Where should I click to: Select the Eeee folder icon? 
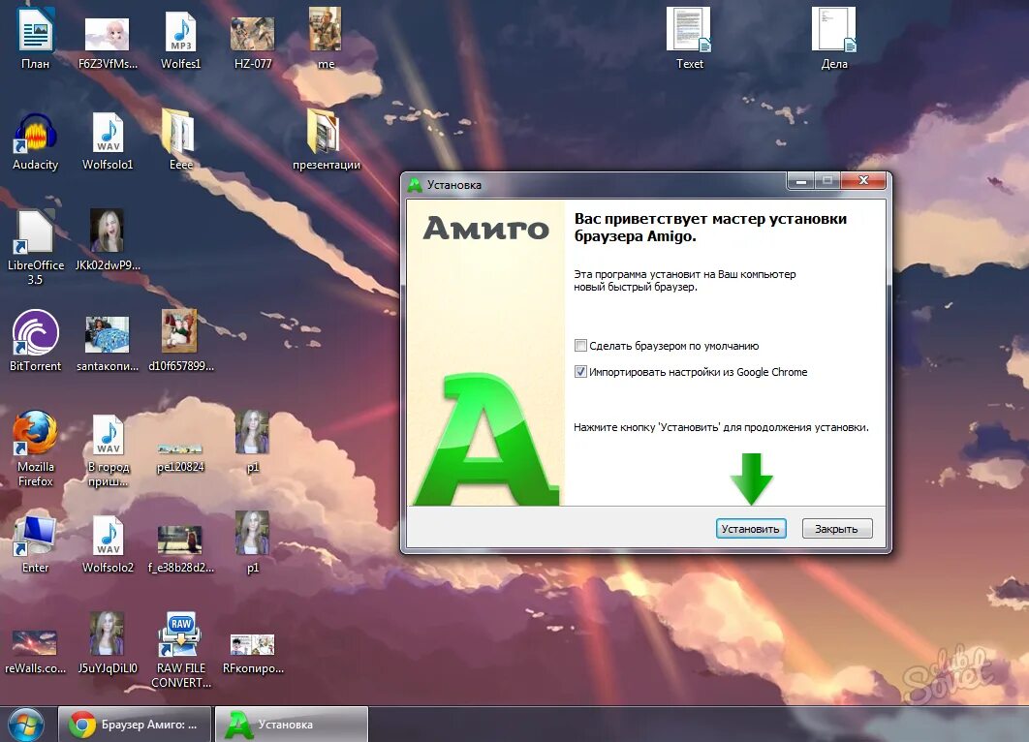[x=179, y=132]
